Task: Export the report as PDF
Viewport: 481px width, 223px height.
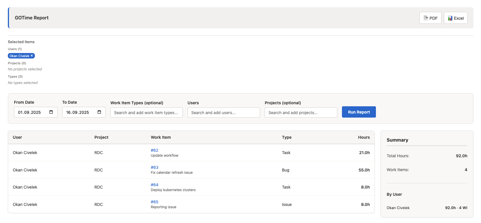Action: click(x=430, y=18)
